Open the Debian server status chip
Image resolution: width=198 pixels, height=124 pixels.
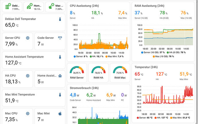pyautogui.click(x=12, y=7)
